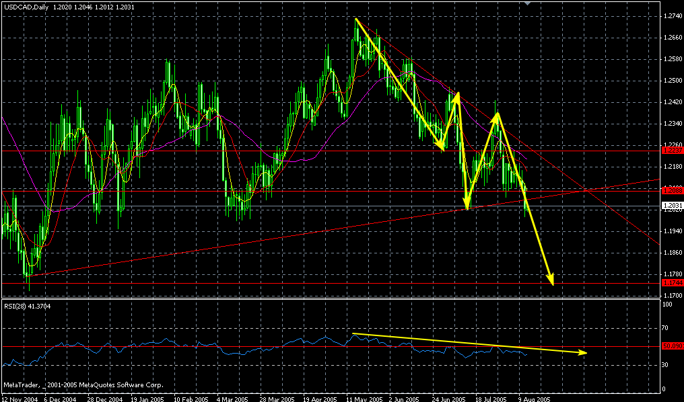This screenshot has height=402, width=684.
Task: Click the red 1.1744 price level label
Action: (671, 283)
